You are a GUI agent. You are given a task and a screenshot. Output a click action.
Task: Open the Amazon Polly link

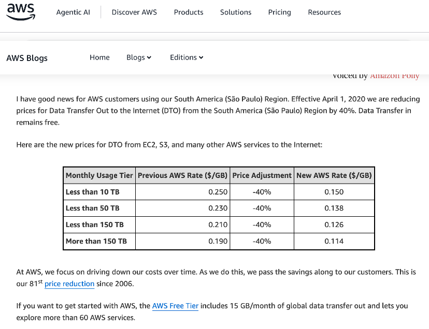[x=394, y=76]
